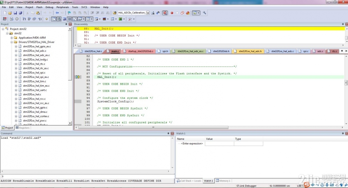
Task: Toggle the Symbols window icon
Action: coord(64,19)
